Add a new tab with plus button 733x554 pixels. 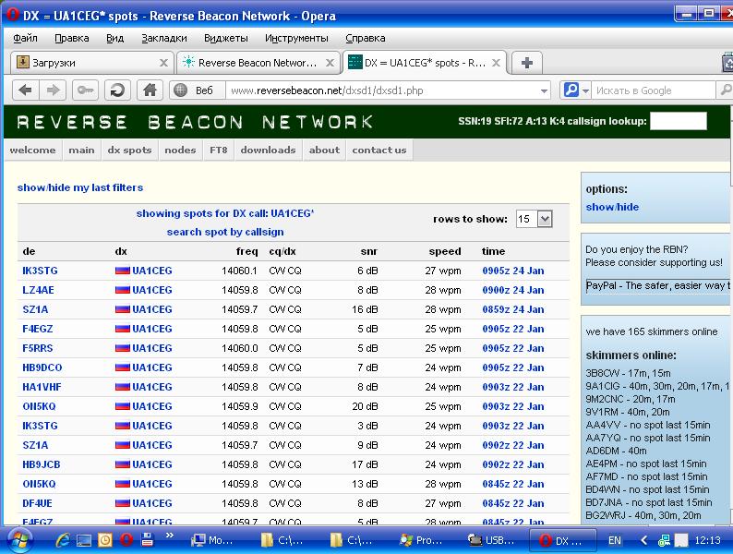527,63
